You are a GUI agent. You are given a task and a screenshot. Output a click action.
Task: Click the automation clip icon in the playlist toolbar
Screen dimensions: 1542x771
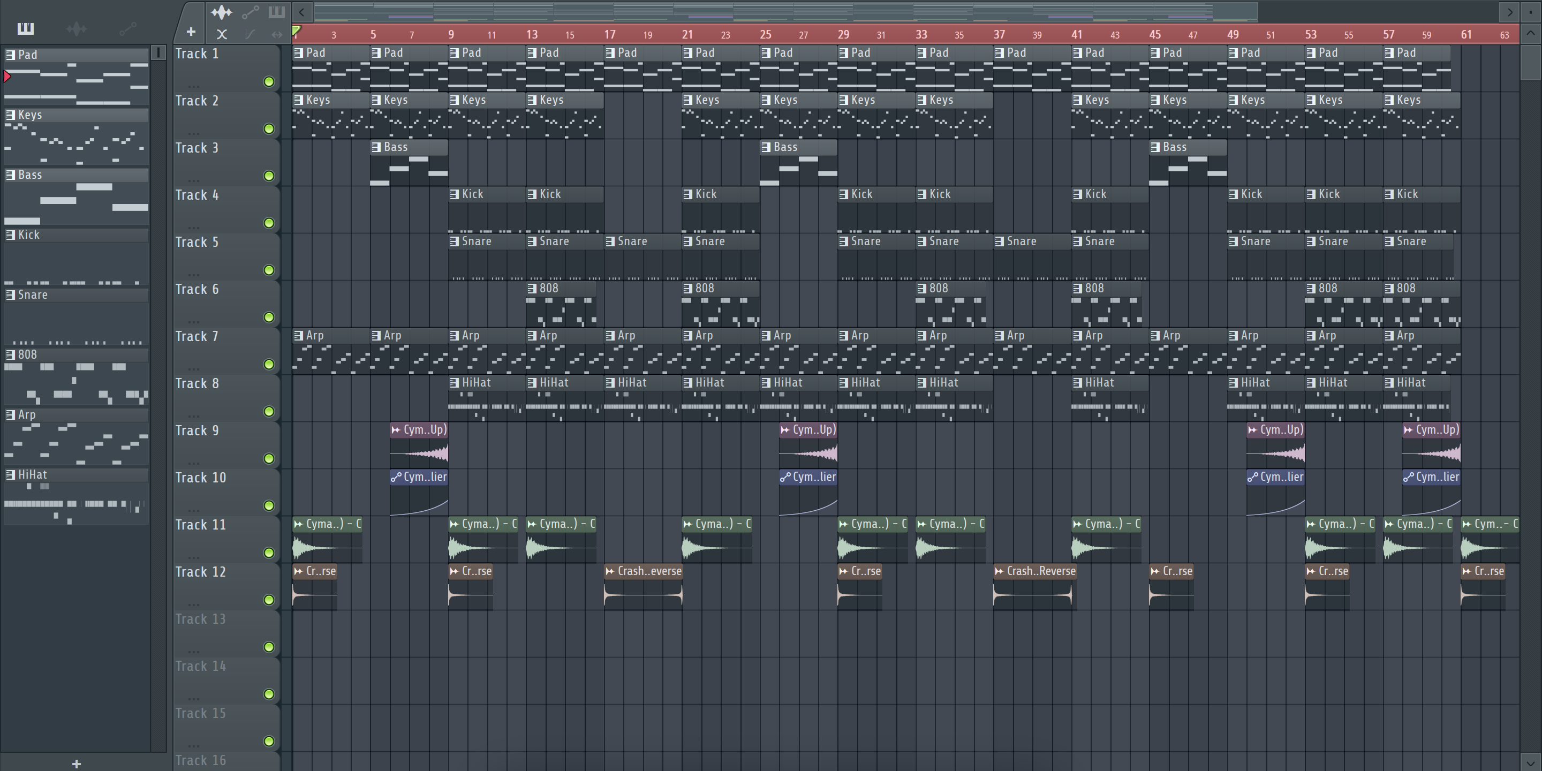(x=250, y=11)
